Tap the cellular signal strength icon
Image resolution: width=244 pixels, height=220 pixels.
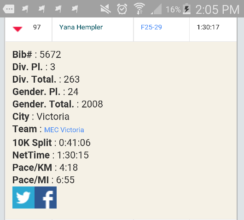pyautogui.click(x=156, y=9)
